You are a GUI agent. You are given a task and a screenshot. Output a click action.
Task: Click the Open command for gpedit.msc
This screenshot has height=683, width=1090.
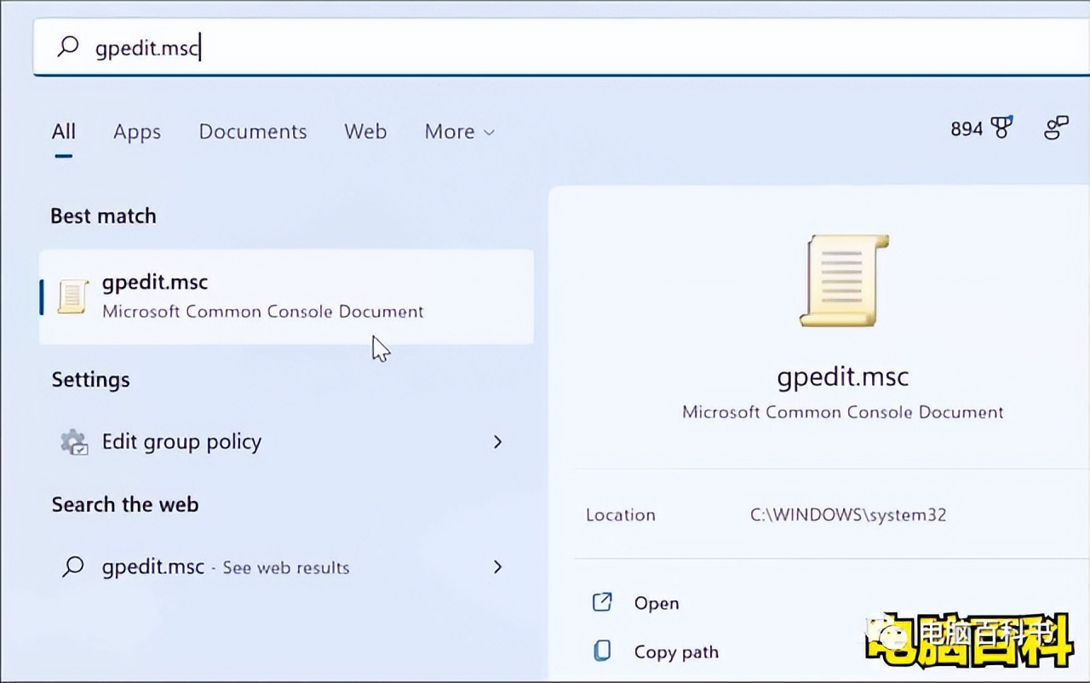pos(655,602)
